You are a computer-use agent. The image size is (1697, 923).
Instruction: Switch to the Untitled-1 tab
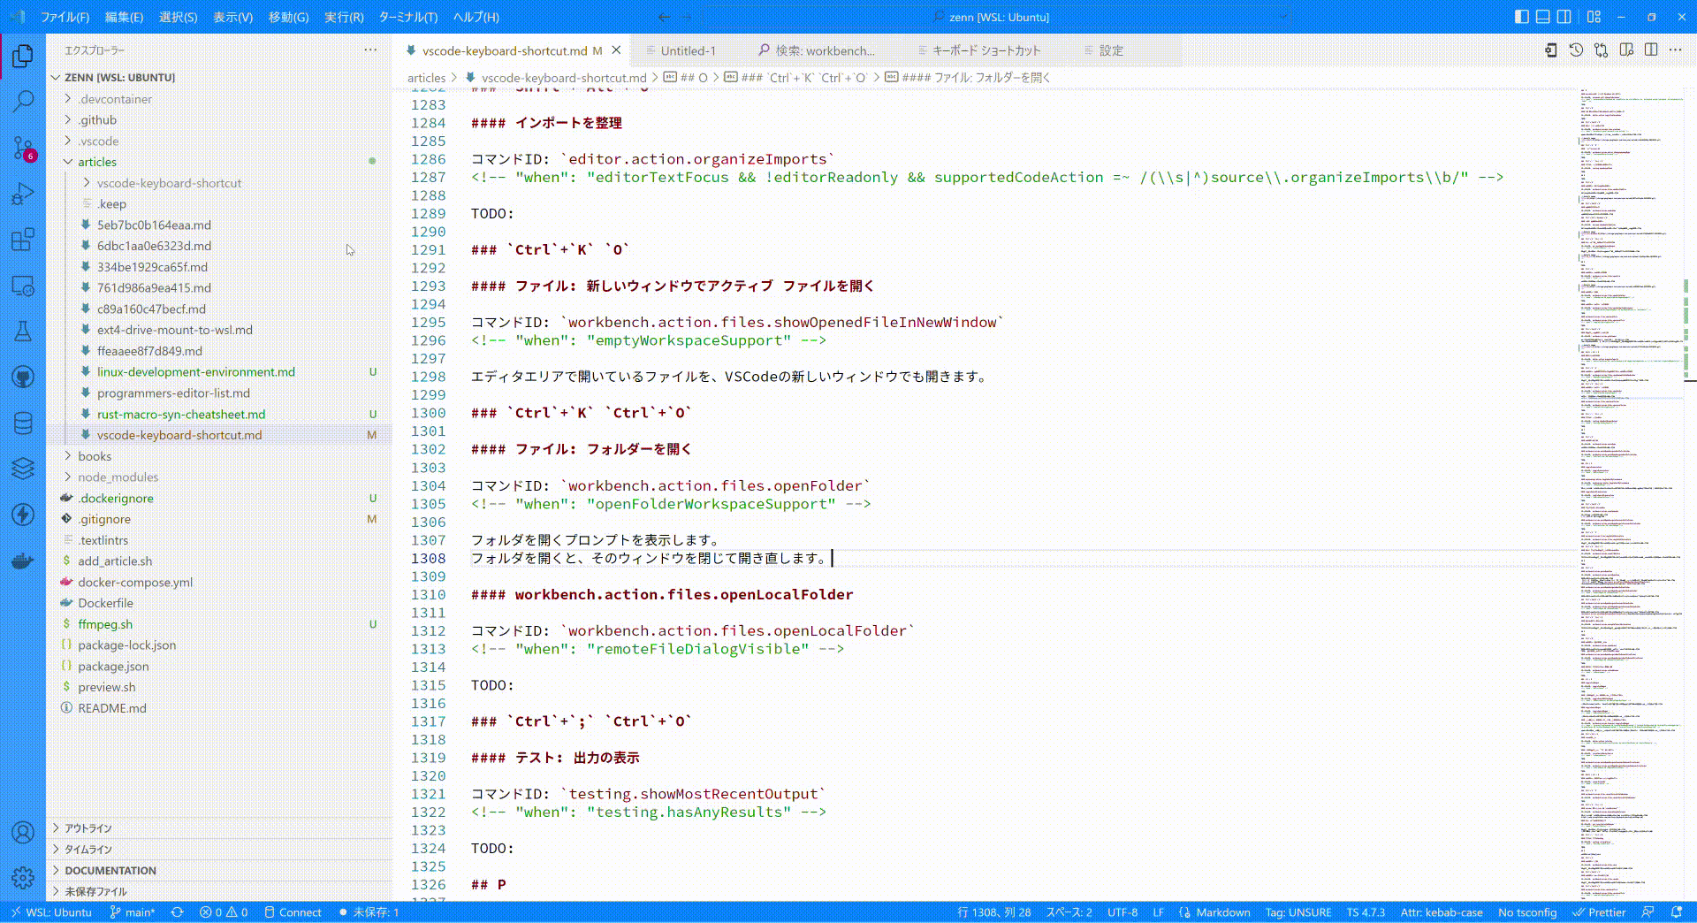(x=688, y=51)
